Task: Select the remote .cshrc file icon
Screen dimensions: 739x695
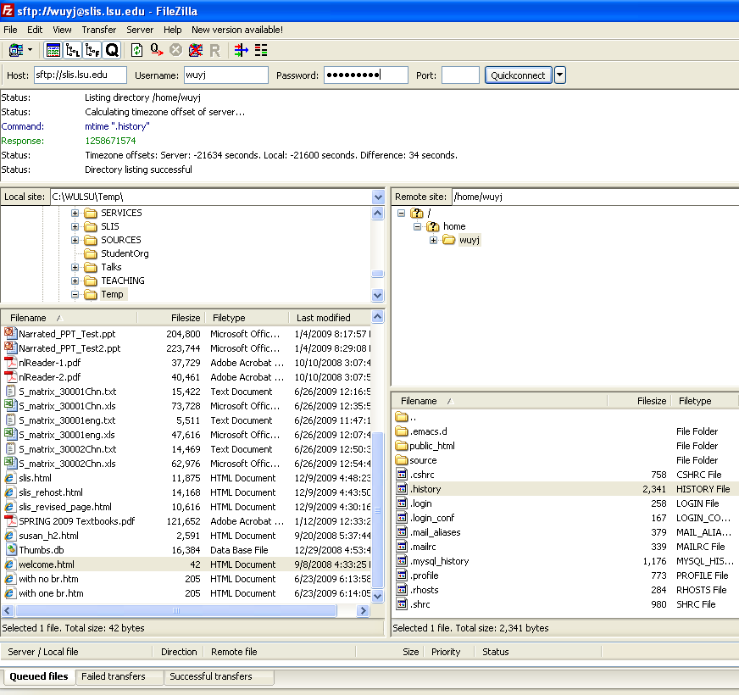Action: (x=402, y=475)
